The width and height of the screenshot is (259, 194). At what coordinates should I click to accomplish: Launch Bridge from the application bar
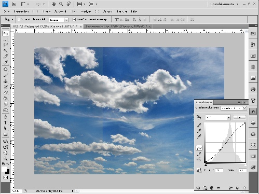pos(14,4)
